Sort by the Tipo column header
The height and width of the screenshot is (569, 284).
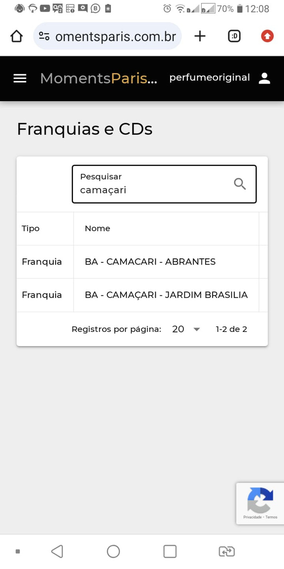[31, 228]
